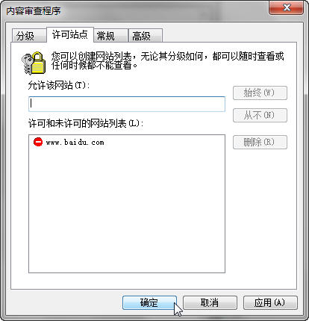Click the padlock and keys icon
The width and height of the screenshot is (309, 321).
(x=34, y=63)
